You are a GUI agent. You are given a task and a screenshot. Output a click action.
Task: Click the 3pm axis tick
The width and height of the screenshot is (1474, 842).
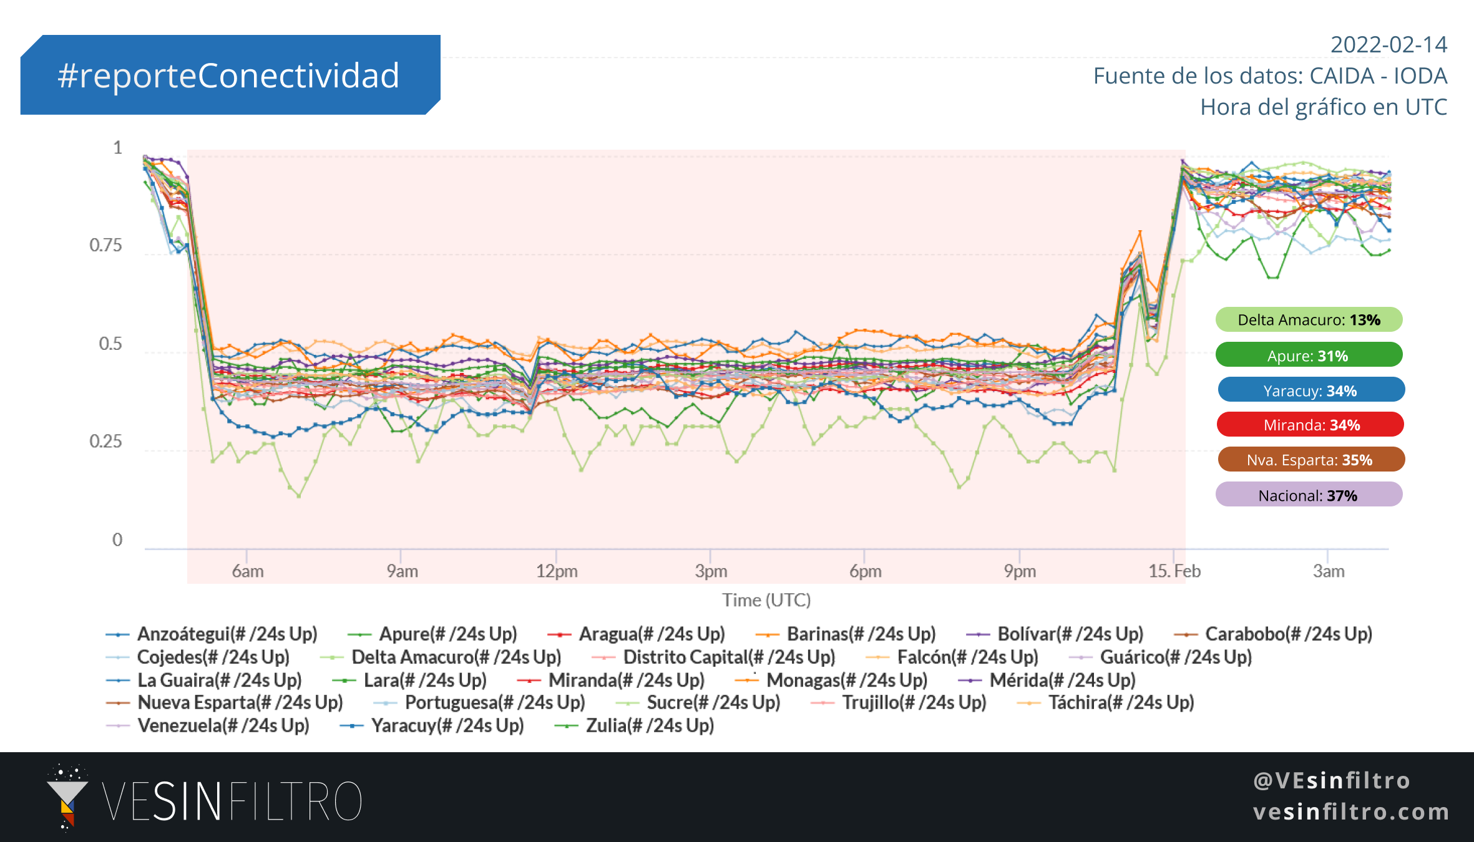[711, 571]
